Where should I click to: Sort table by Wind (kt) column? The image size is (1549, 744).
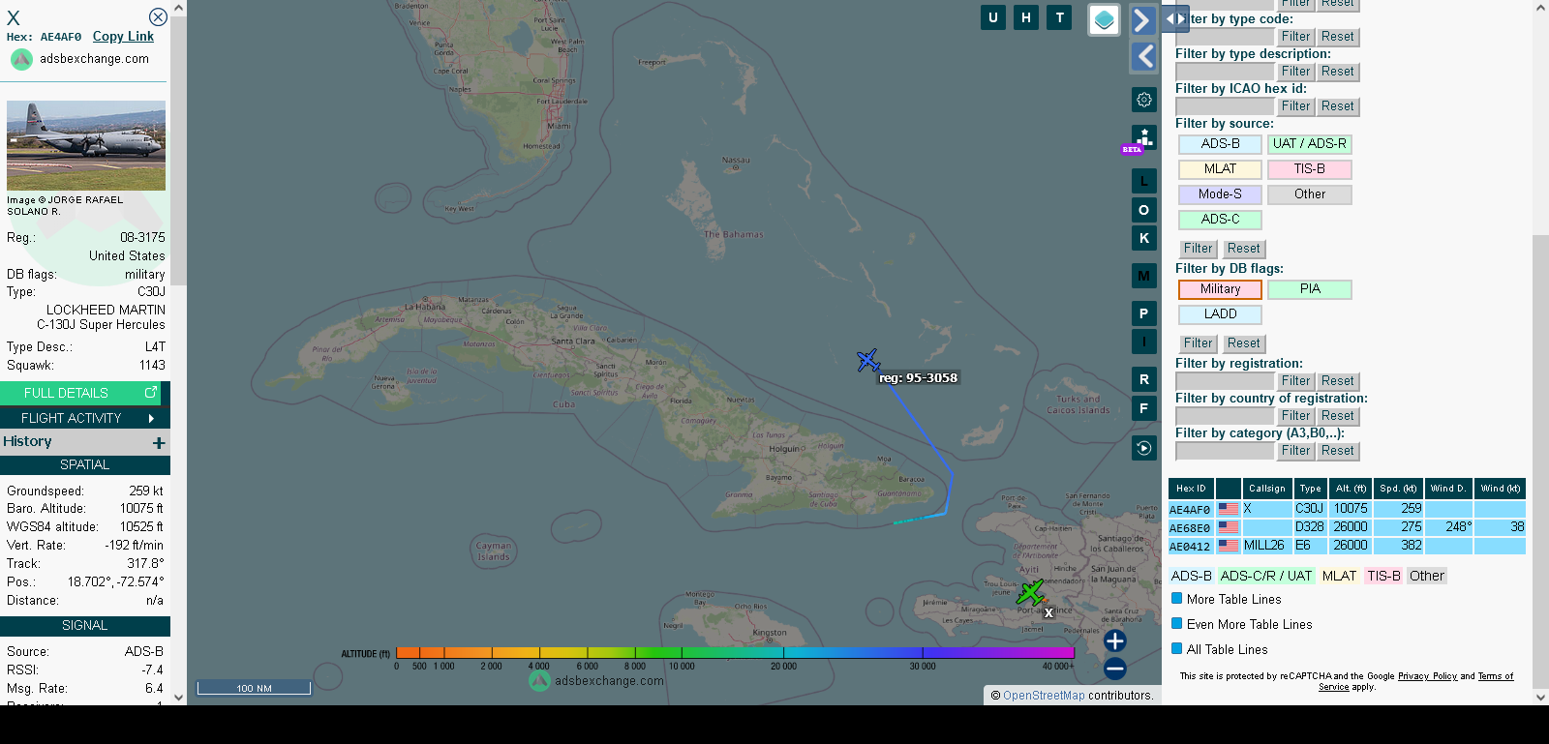click(1500, 489)
